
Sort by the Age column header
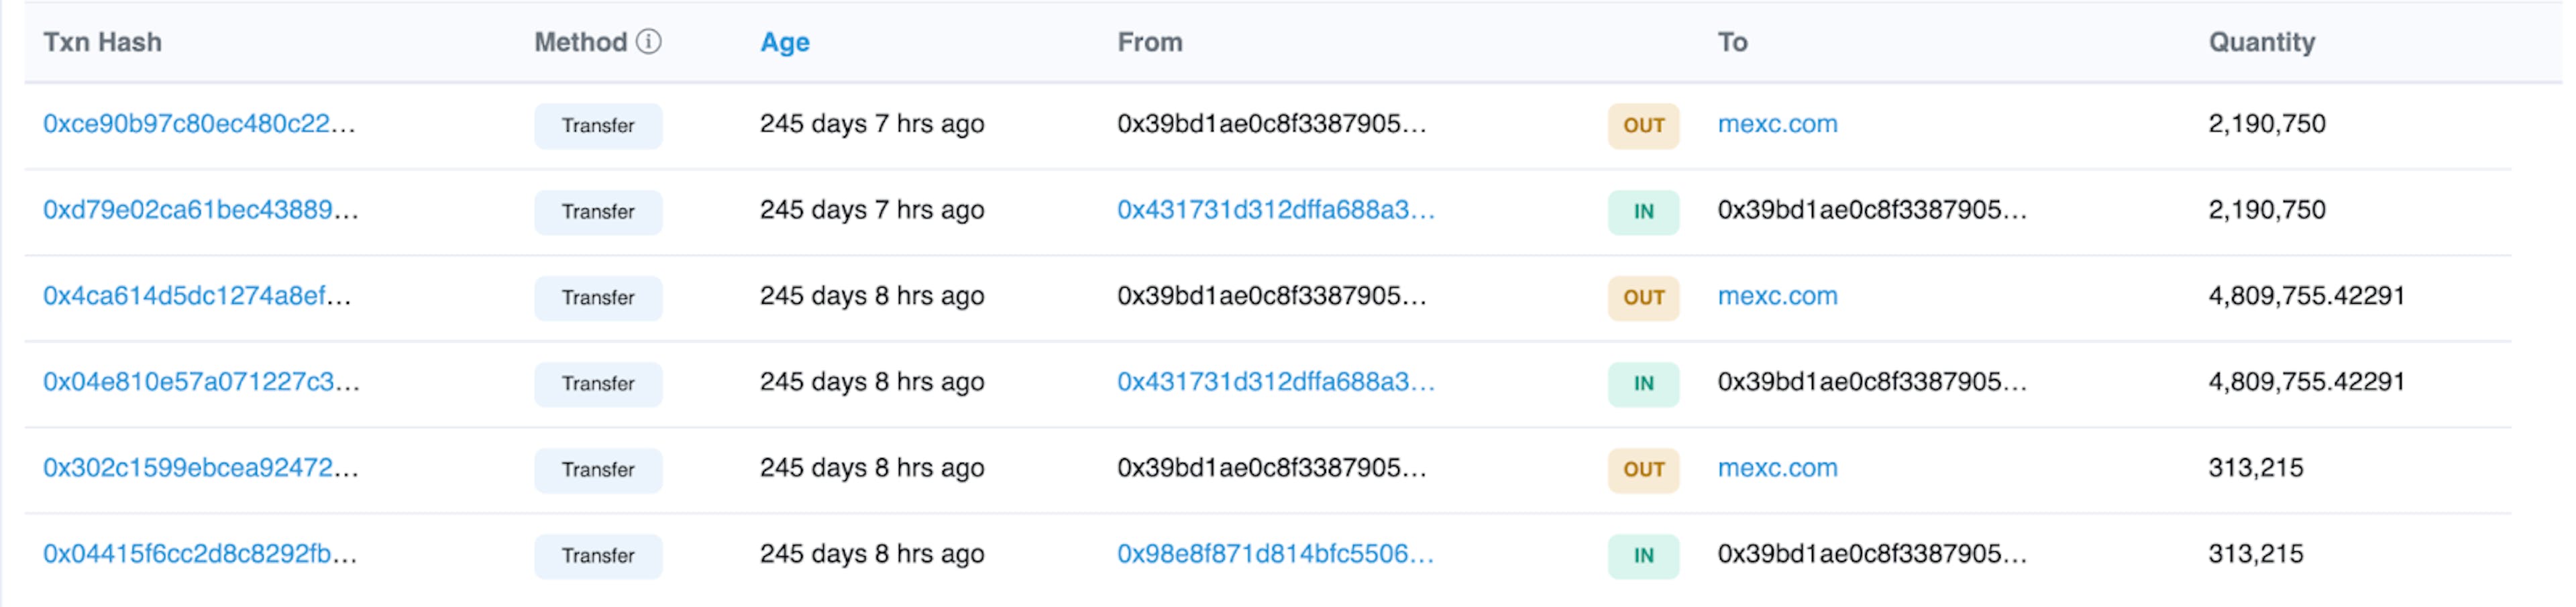(x=785, y=42)
